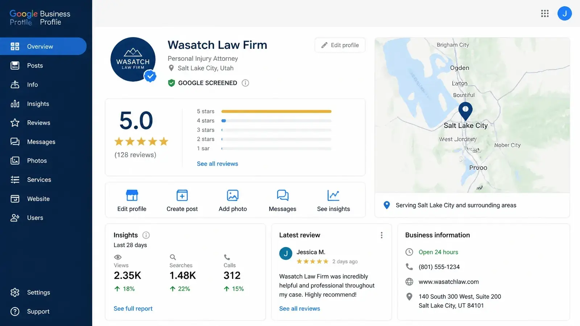Click the Messages quick action icon
Image resolution: width=580 pixels, height=326 pixels.
coord(283,195)
